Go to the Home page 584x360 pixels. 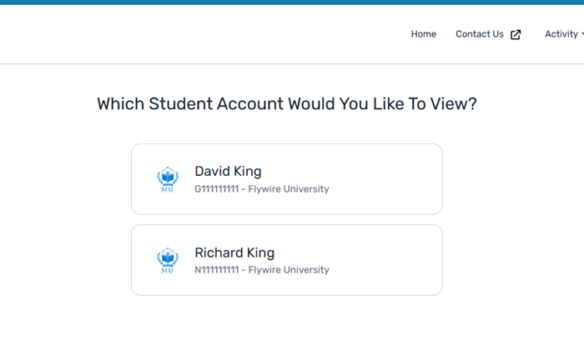423,34
